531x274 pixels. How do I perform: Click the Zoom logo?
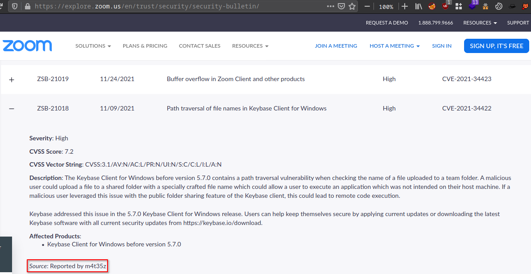(27, 45)
